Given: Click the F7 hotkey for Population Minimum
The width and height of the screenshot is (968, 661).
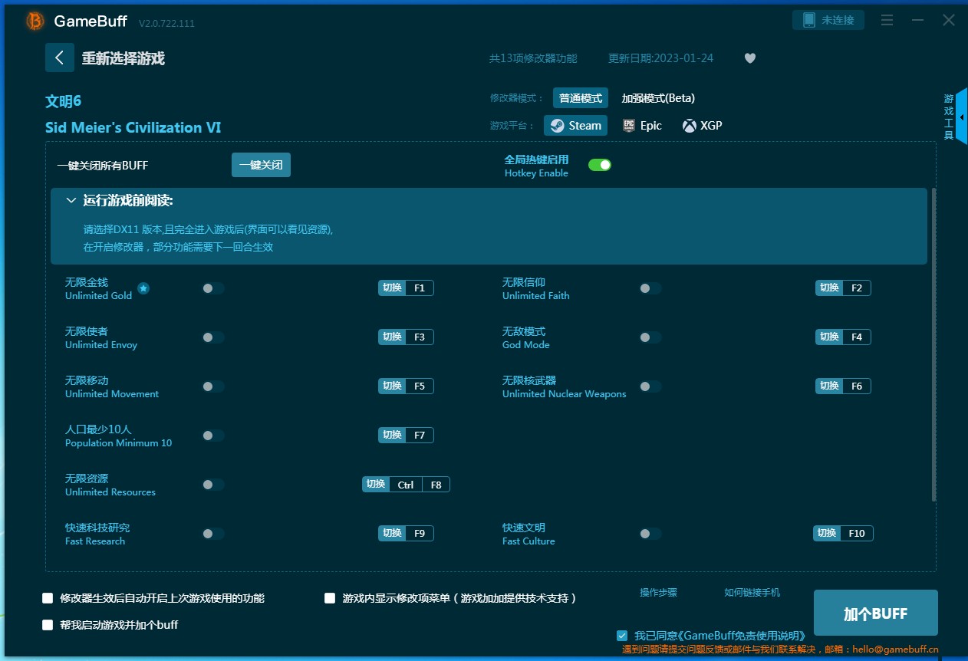Looking at the screenshot, I should [x=406, y=436].
